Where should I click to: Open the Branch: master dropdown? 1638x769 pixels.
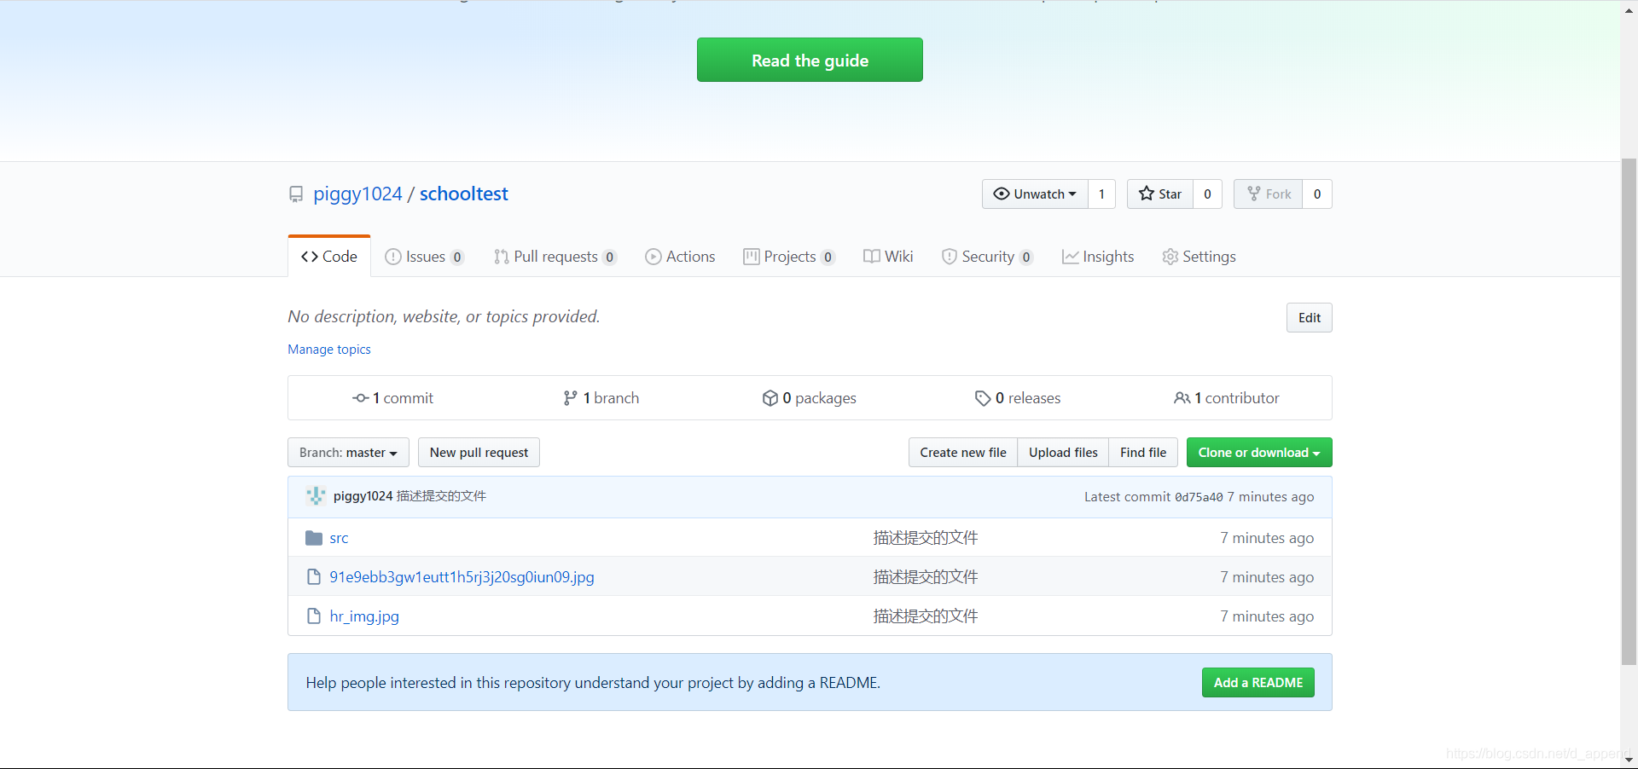(x=348, y=452)
